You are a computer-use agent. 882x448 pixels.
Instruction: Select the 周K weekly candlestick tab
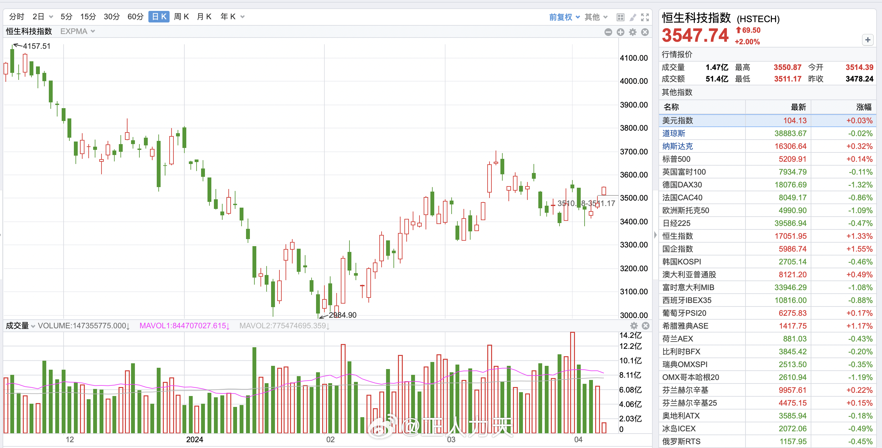pos(181,17)
